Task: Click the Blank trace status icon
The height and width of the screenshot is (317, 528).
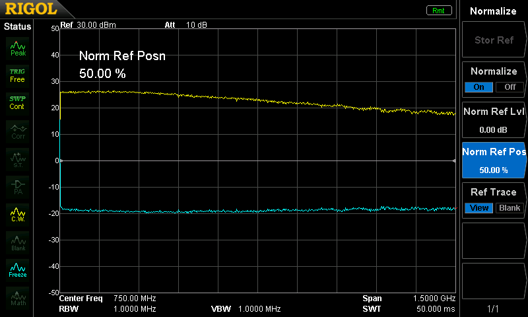Action: click(x=18, y=241)
